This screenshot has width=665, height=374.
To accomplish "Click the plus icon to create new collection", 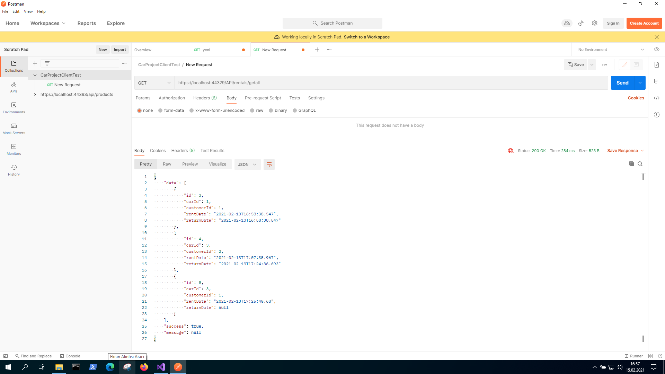I will point(35,63).
